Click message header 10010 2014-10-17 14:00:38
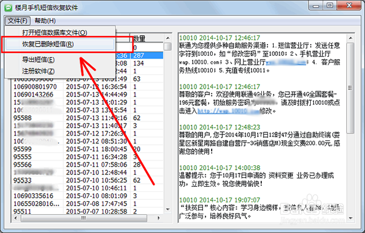The image size is (365, 233). click(220, 167)
